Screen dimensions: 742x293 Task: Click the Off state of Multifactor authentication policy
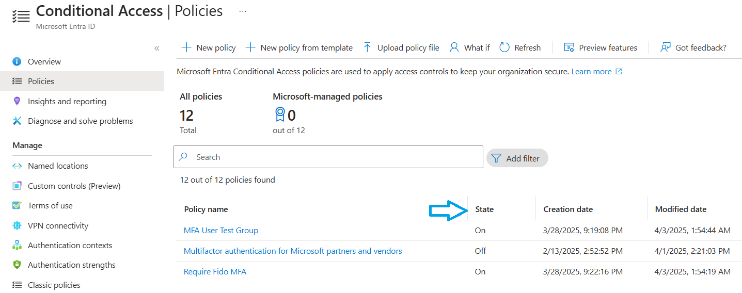[x=480, y=251]
